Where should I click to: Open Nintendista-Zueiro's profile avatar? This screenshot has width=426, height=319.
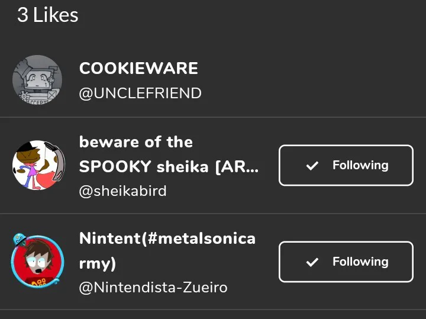click(38, 262)
